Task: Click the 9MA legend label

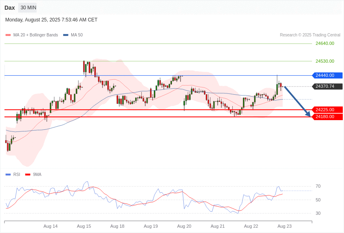Action: click(x=37, y=174)
